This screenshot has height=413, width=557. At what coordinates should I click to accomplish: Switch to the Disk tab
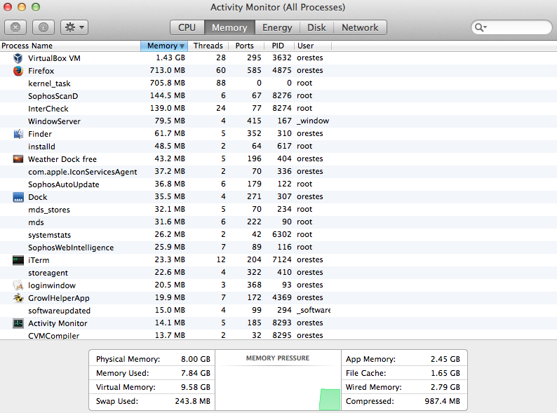pyautogui.click(x=316, y=27)
